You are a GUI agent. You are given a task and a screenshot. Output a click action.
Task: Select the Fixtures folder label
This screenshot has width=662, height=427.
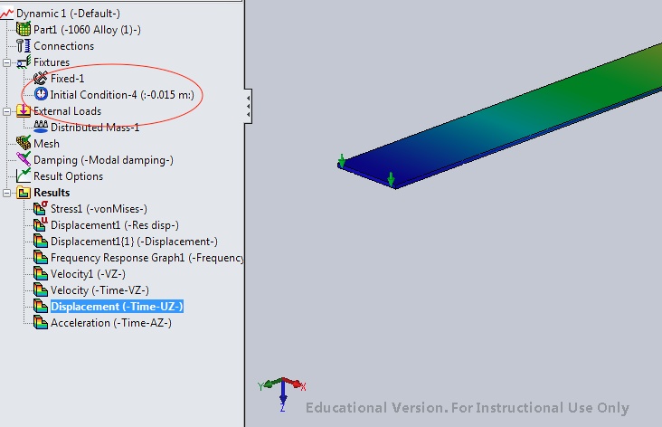(x=52, y=62)
